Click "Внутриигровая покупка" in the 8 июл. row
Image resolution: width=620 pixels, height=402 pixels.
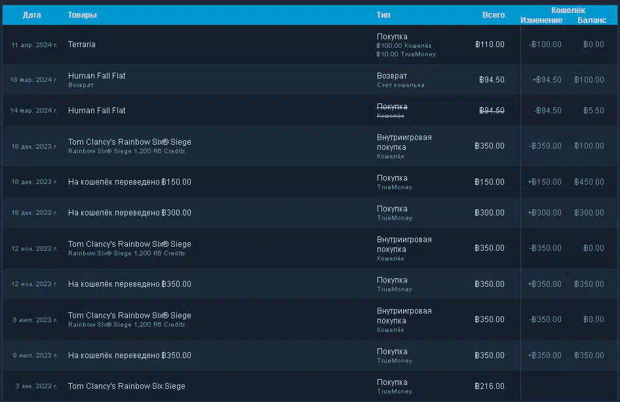point(404,316)
